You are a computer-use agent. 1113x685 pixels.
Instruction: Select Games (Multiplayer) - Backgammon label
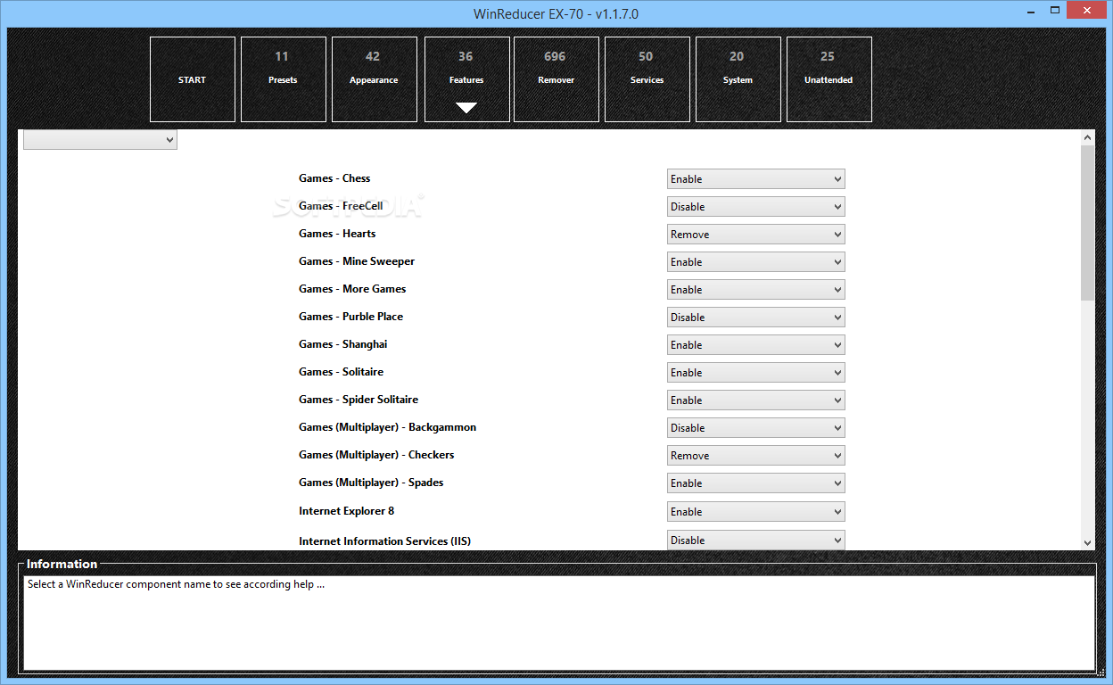coord(388,427)
